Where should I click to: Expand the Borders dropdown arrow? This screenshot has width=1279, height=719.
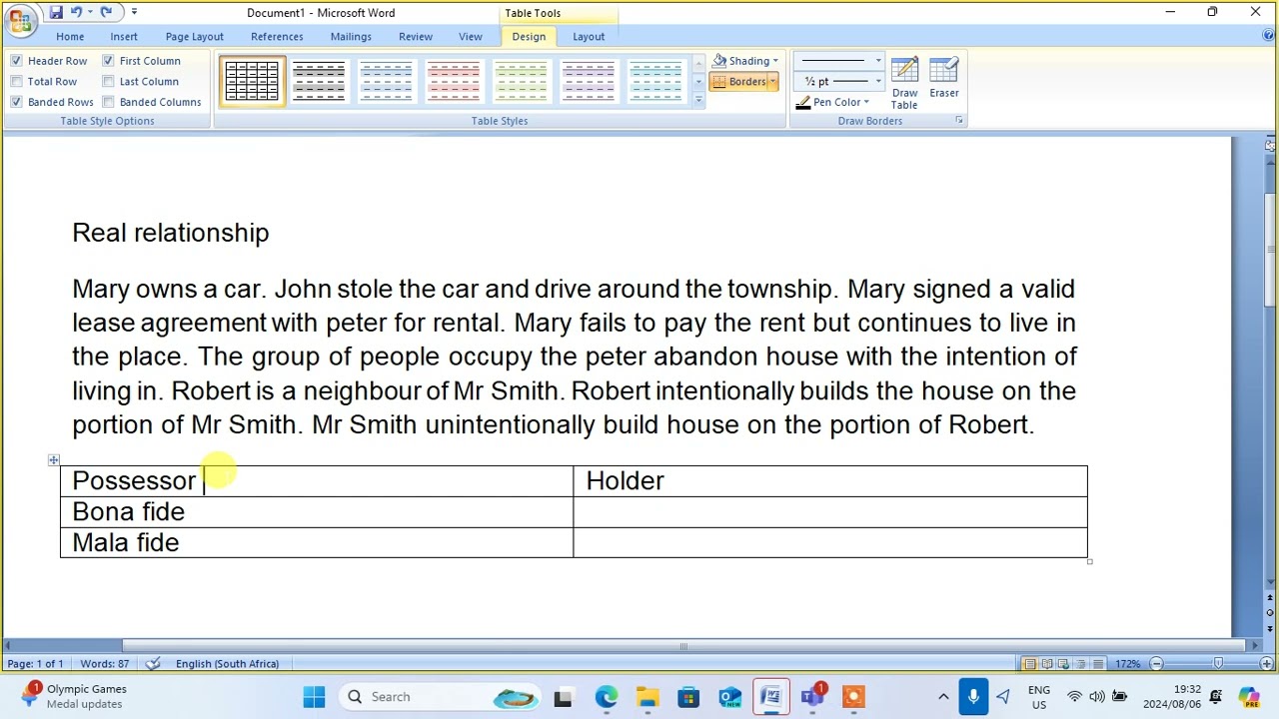773,82
